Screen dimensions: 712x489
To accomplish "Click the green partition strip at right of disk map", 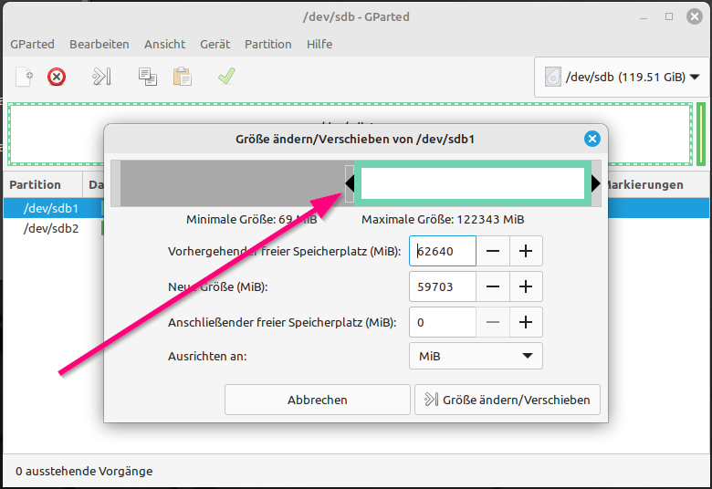I will coord(701,134).
